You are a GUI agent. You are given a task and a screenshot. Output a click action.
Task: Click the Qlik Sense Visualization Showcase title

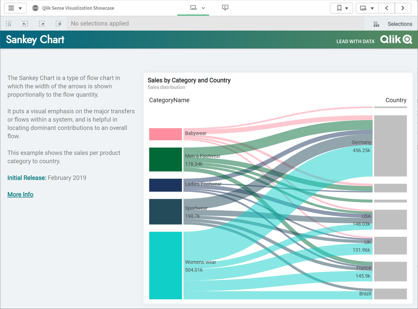tap(78, 8)
